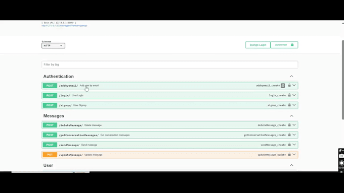Click the User tag heading
The image size is (344, 193).
point(48,165)
